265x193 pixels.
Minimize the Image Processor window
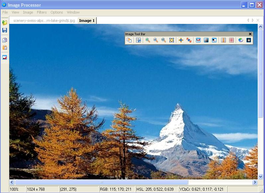pyautogui.click(x=244, y=5)
